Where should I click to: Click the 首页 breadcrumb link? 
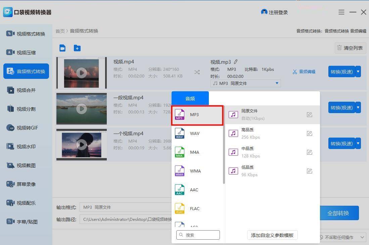point(60,31)
